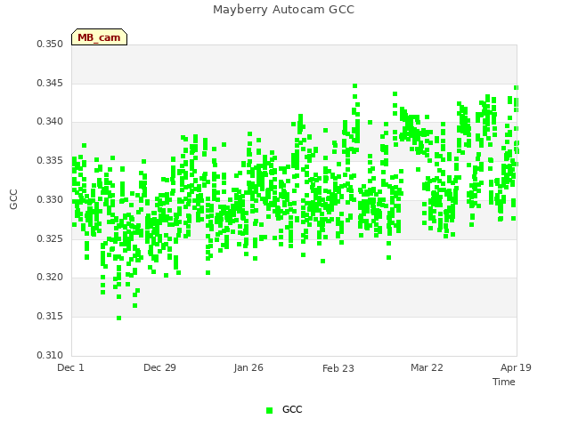Viewport: 570px width, 427px height.
Task: Click the 0.310 y-axis label
Action: click(50, 355)
